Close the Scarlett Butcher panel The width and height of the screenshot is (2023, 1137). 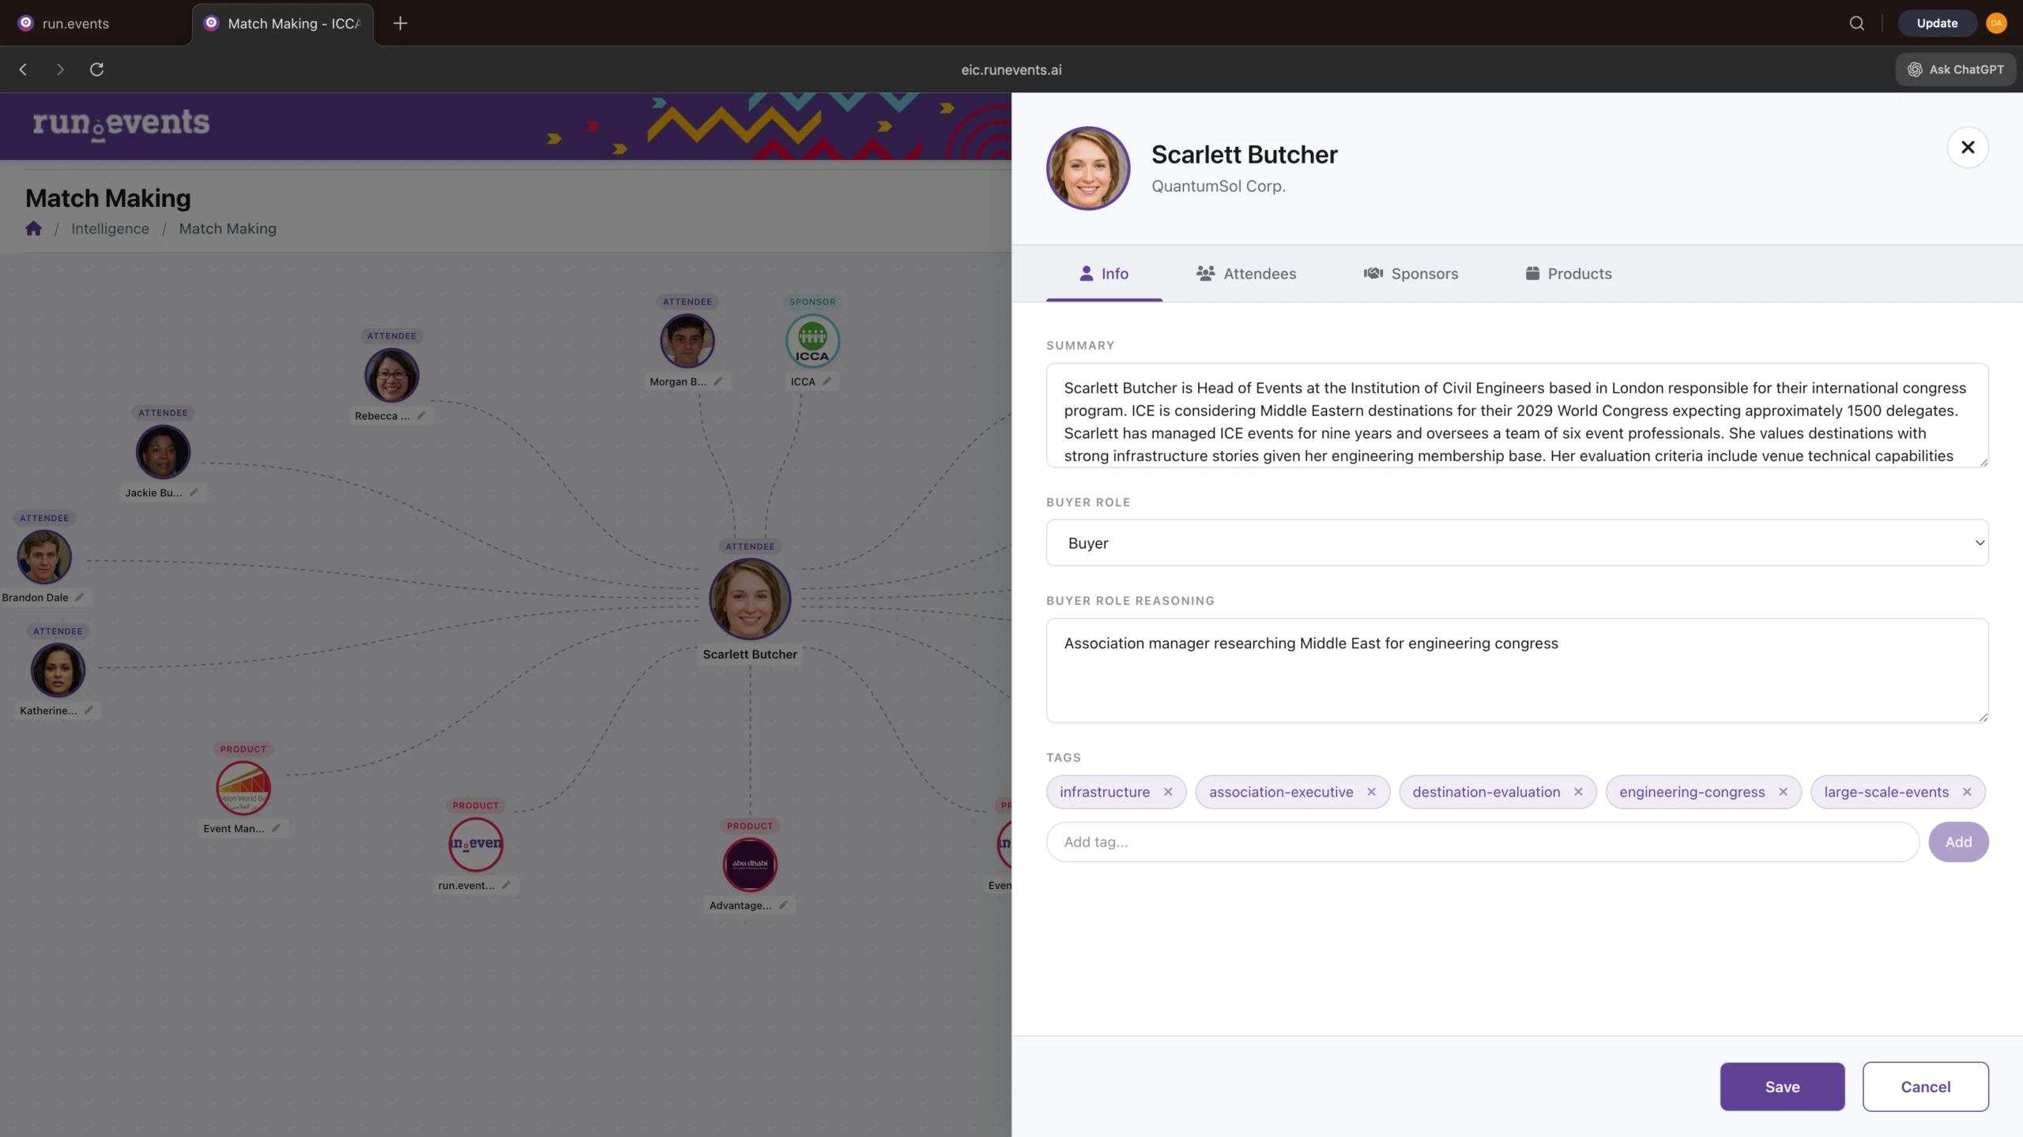[x=1968, y=148]
